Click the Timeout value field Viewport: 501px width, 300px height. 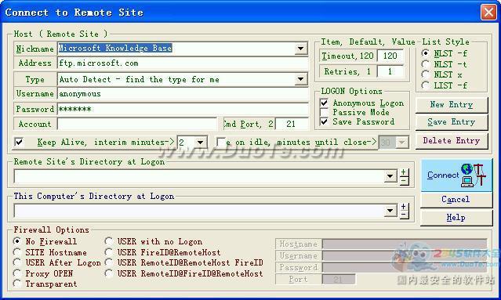[390, 56]
